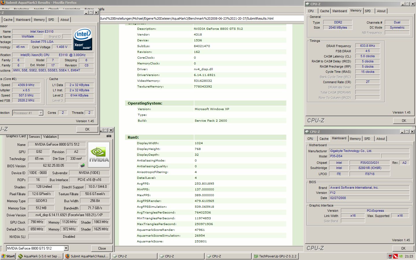Click the NVIDIA SLI Disabled field
Screen dimensions: 416x260
(69, 237)
